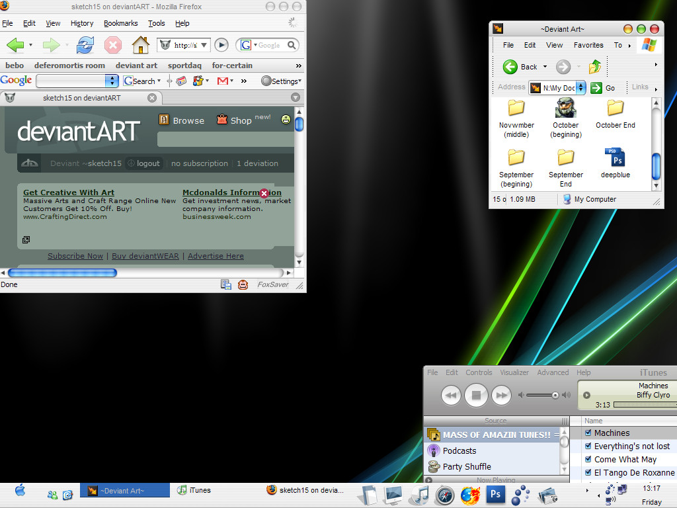Click Buy deviantWEAR link

[x=145, y=256]
